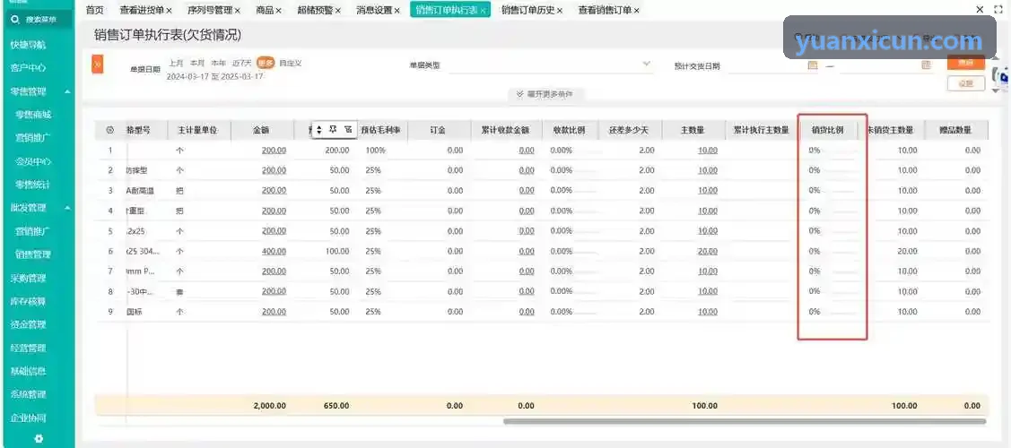Expand 经营管理 in sidebar

tap(29, 349)
